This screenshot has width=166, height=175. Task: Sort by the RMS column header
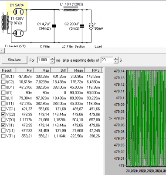[x=94, y=70]
